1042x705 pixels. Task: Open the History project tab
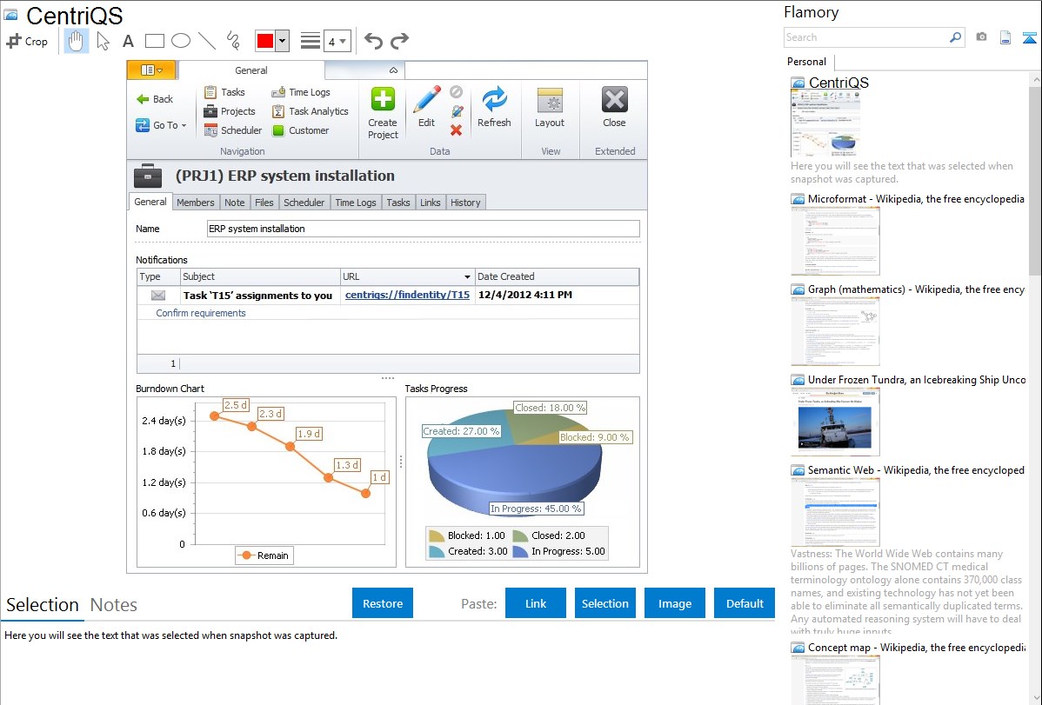[465, 203]
